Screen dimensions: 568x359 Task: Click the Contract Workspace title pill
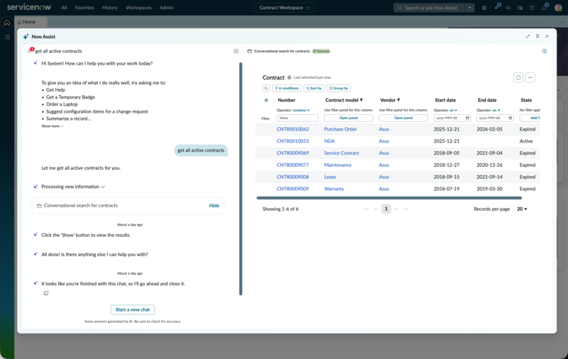(283, 8)
